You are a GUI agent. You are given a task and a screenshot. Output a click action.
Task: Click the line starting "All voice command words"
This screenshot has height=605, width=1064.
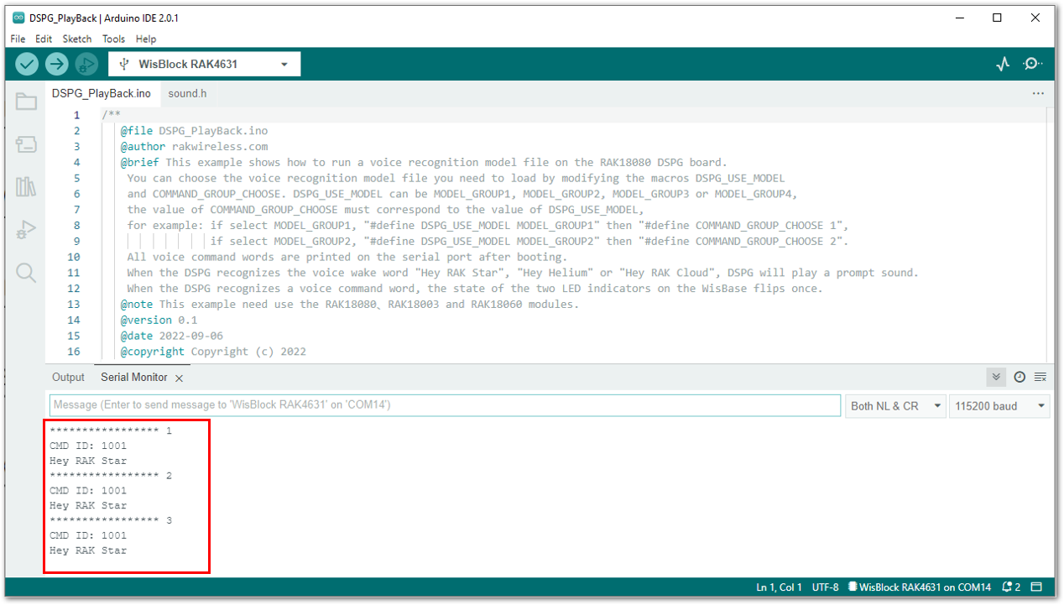point(347,257)
